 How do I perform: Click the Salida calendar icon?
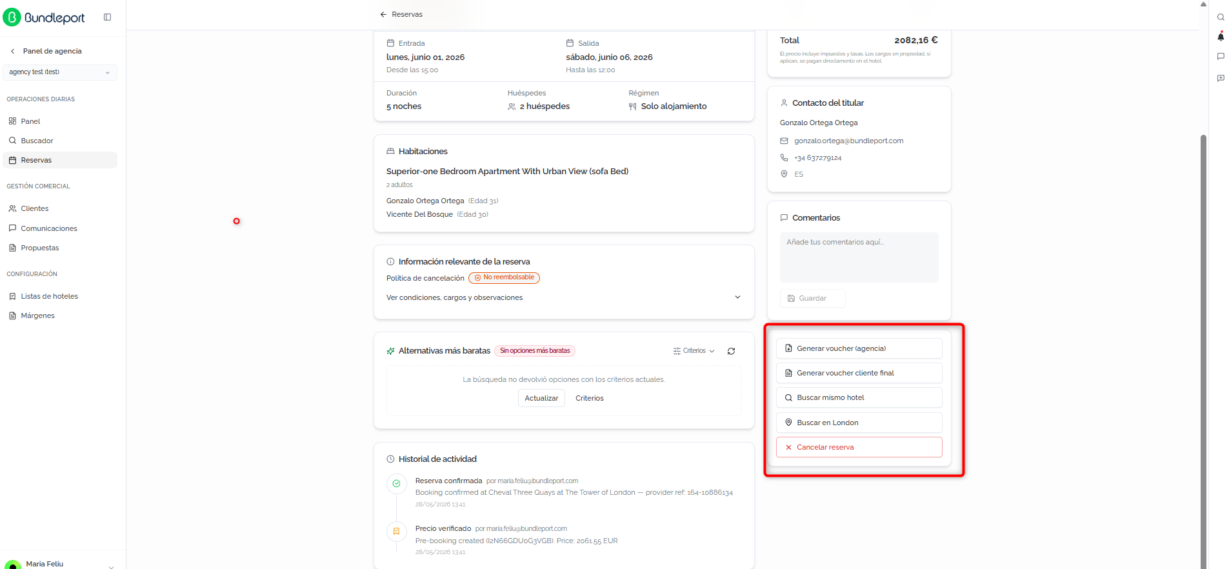click(x=570, y=43)
